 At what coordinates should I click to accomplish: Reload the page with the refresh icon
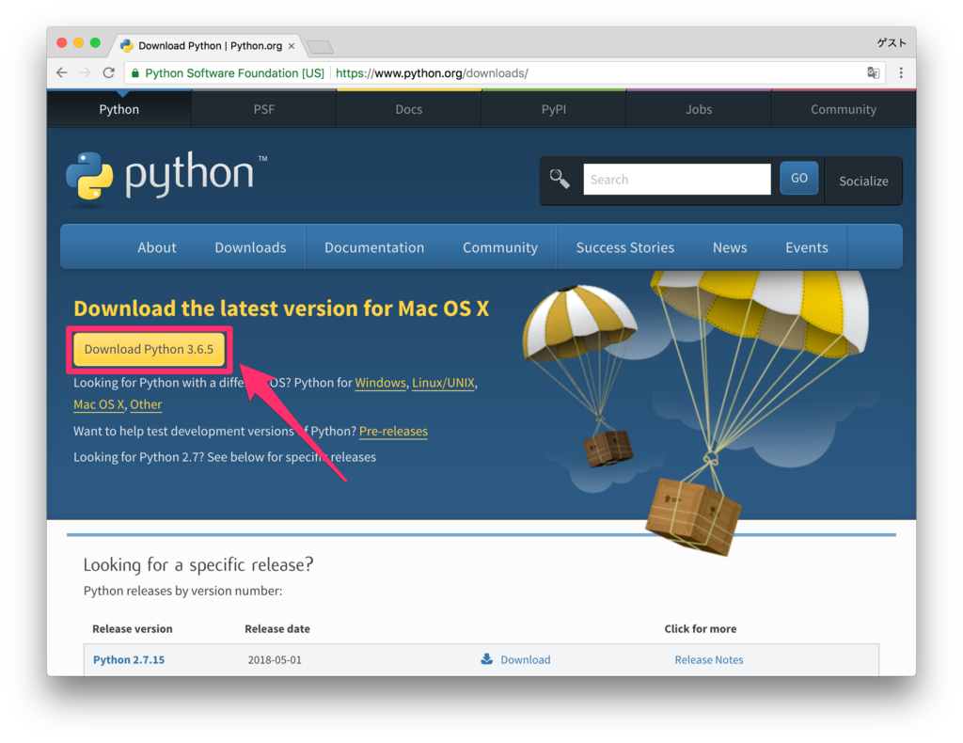[109, 73]
